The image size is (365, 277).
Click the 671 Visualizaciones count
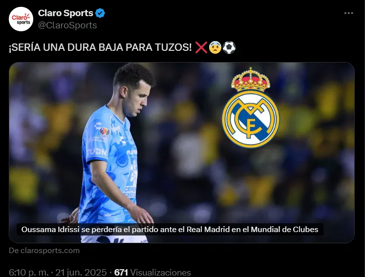click(x=152, y=272)
